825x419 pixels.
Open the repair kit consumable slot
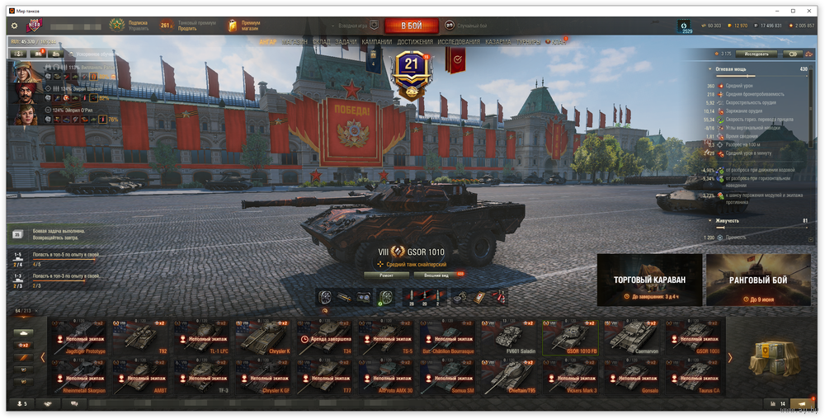click(460, 297)
